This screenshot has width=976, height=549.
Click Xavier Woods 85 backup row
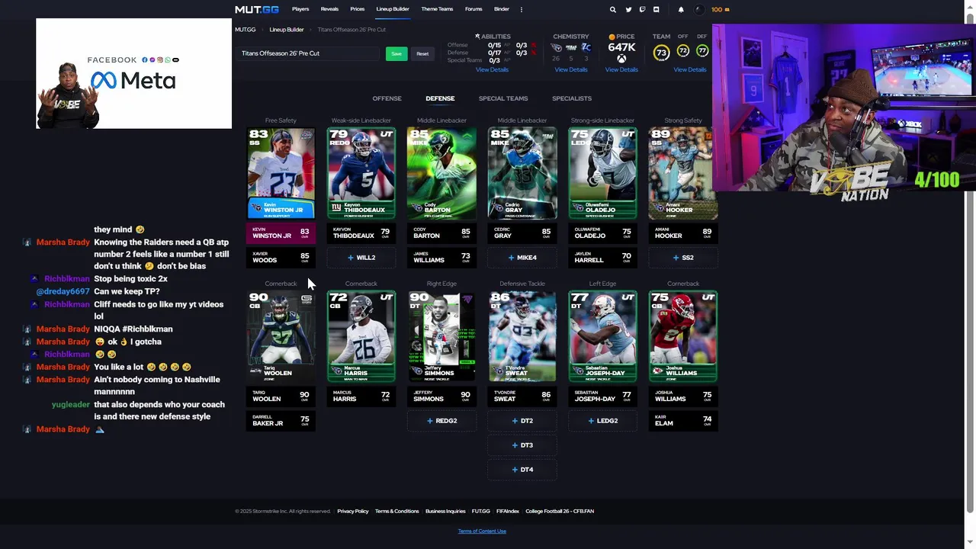281,257
